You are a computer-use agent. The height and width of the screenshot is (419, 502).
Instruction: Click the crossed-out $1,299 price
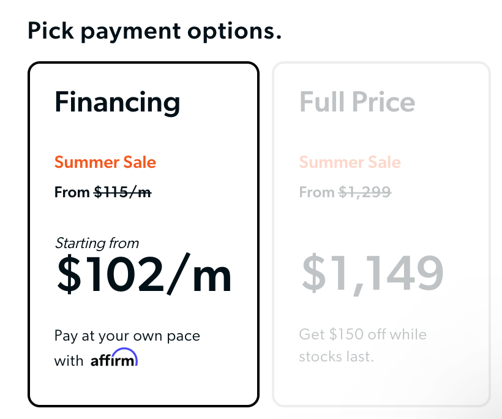click(365, 192)
